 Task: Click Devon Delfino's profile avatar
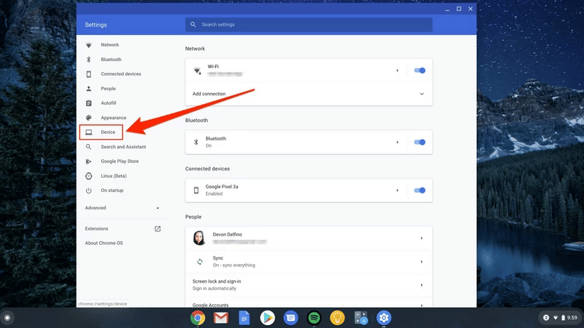199,238
